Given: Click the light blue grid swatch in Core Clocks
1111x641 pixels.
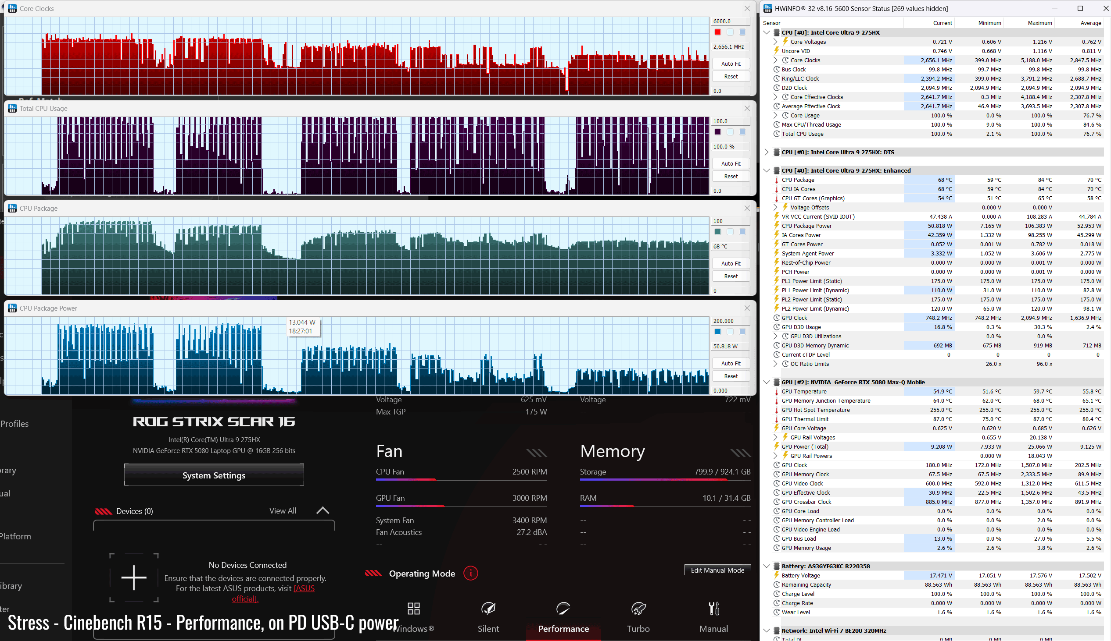Looking at the screenshot, I should pyautogui.click(x=742, y=32).
